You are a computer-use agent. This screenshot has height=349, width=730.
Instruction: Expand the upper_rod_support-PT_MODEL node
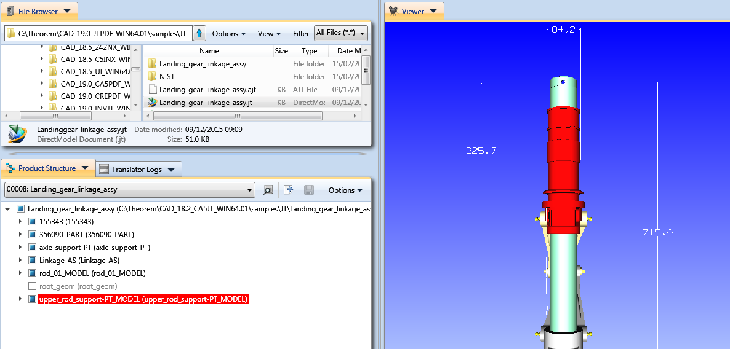20,299
